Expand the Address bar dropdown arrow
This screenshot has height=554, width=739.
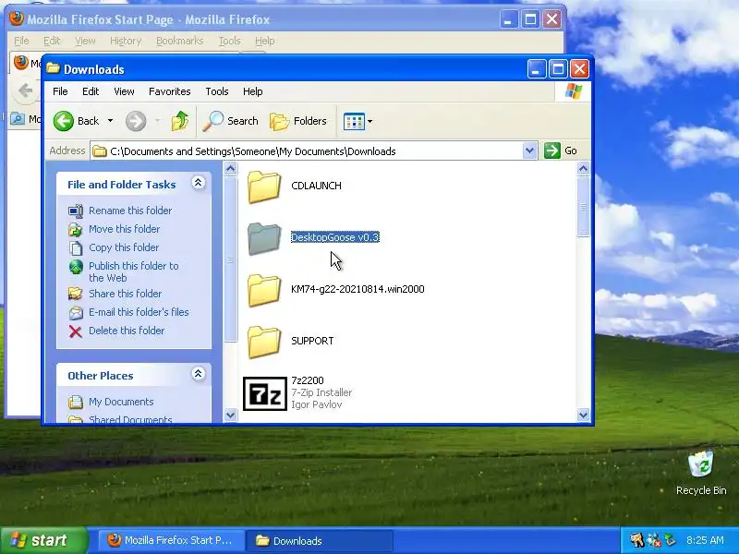click(529, 151)
